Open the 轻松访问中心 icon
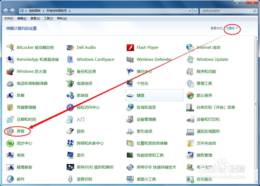The image size is (260, 186). pos(70,107)
